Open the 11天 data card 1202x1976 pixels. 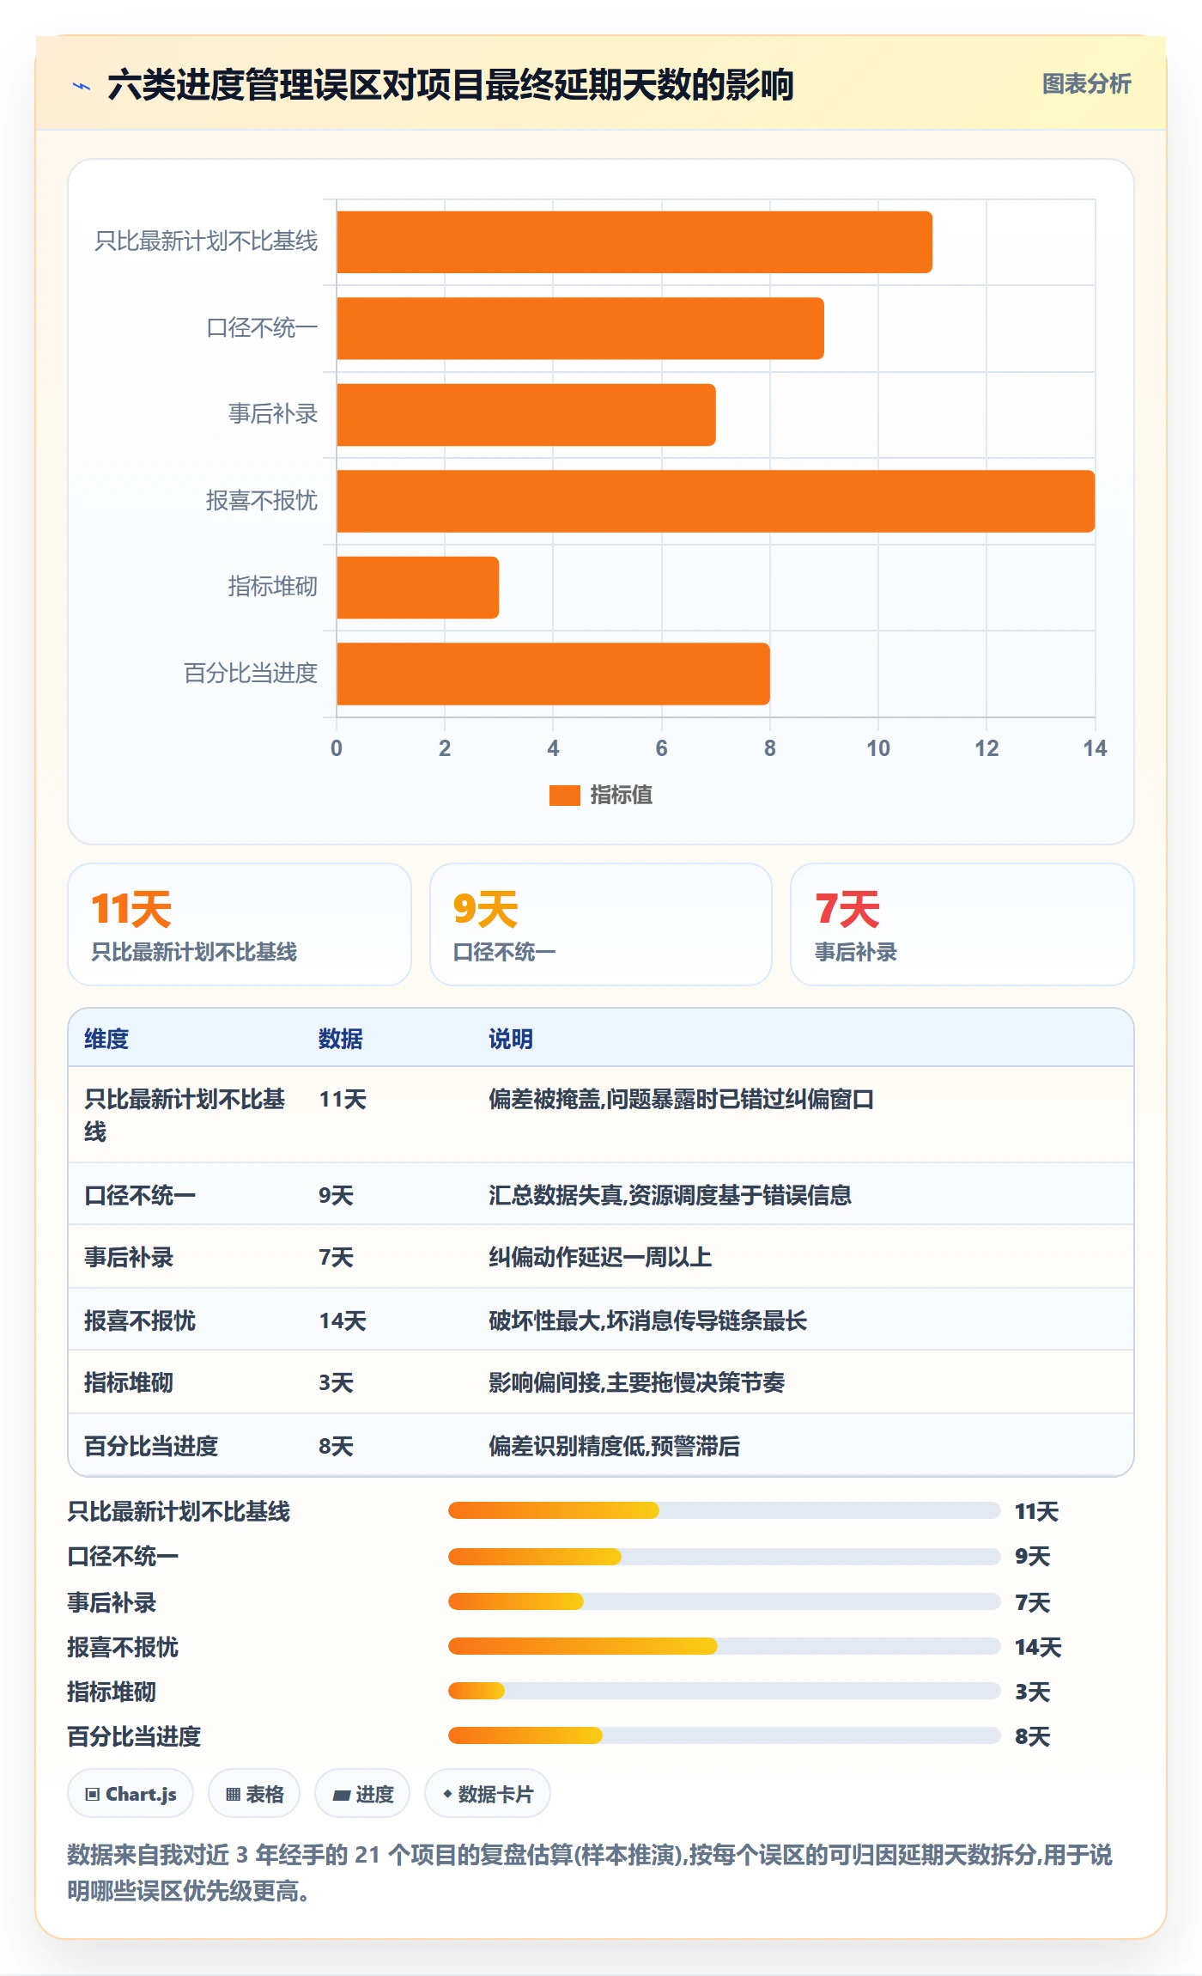[x=240, y=924]
